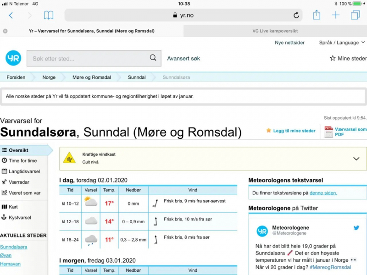Click the Møre og Romsdal breadcrumb
This screenshot has width=367, height=275.
91,77
